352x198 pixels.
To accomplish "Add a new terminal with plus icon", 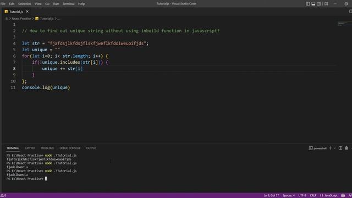I will 331,148.
